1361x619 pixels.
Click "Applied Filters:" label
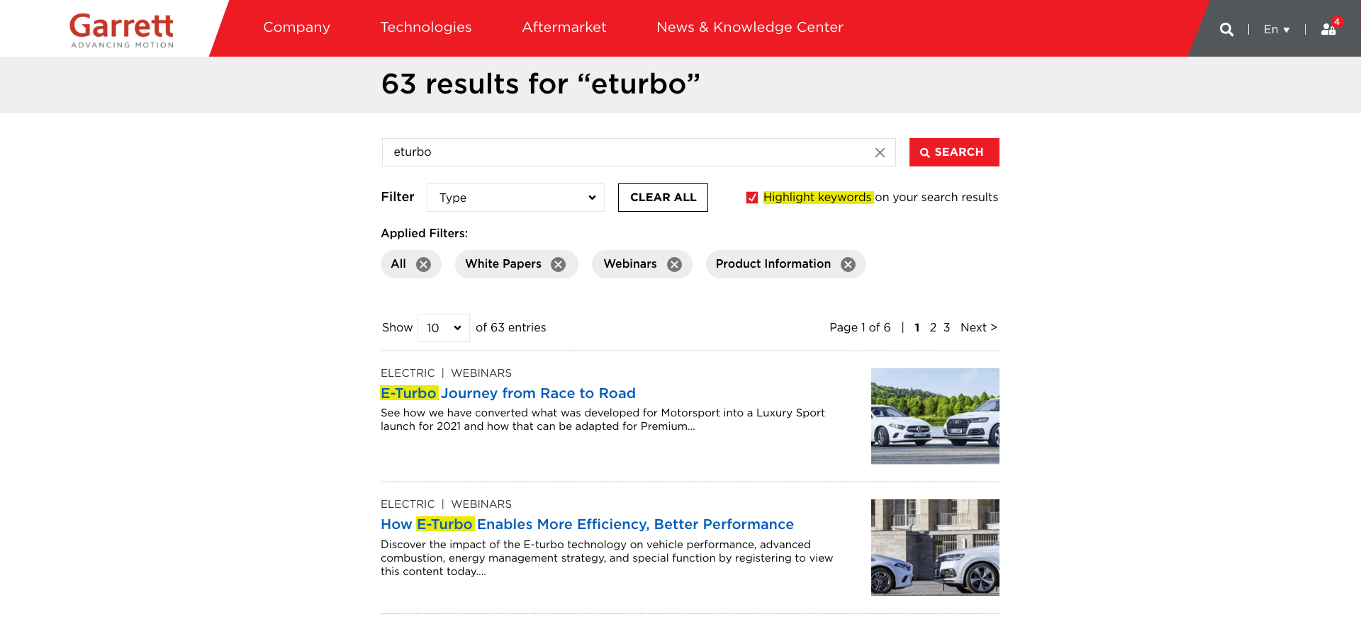(x=424, y=233)
